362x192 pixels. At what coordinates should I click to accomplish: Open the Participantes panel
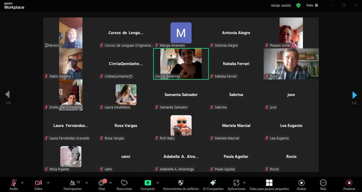point(72,183)
